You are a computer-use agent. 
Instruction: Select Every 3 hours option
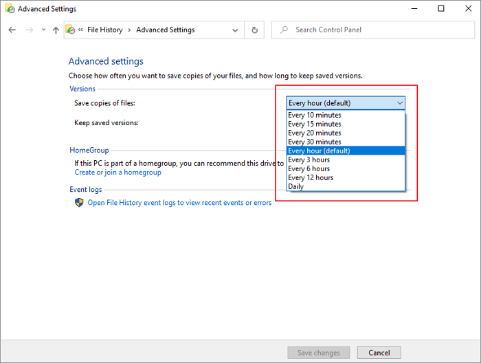pos(309,160)
